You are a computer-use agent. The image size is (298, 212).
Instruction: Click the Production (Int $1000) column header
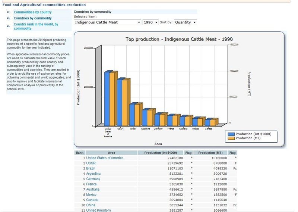tap(161, 153)
